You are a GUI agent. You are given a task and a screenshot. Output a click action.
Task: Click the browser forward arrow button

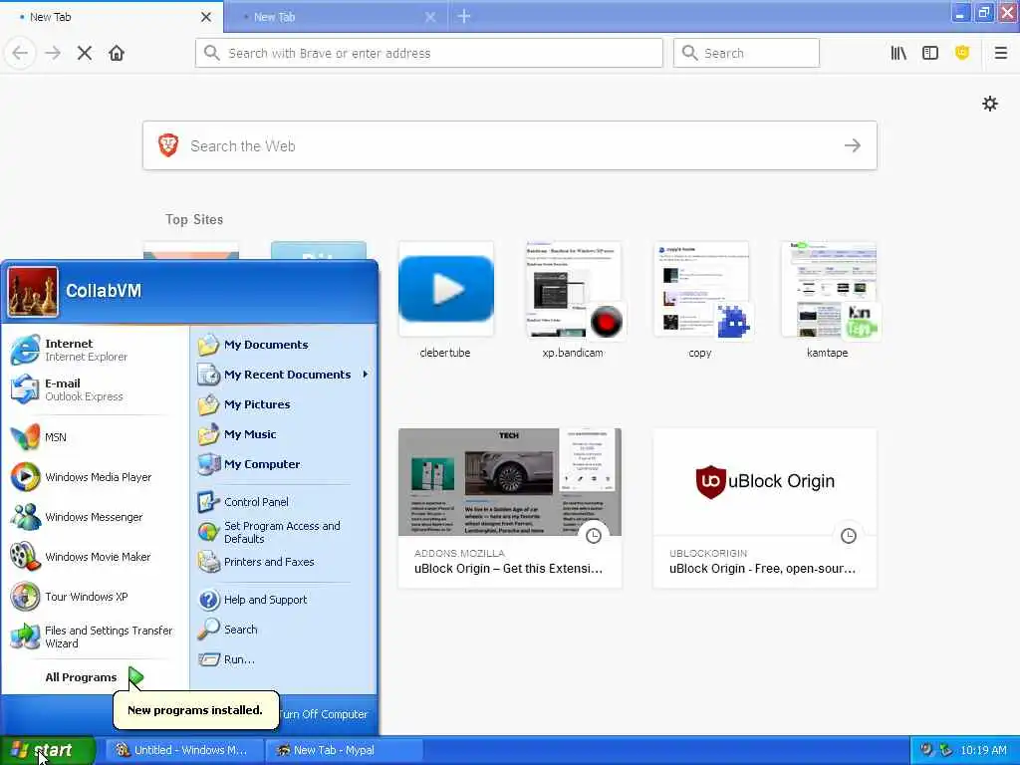click(x=53, y=54)
